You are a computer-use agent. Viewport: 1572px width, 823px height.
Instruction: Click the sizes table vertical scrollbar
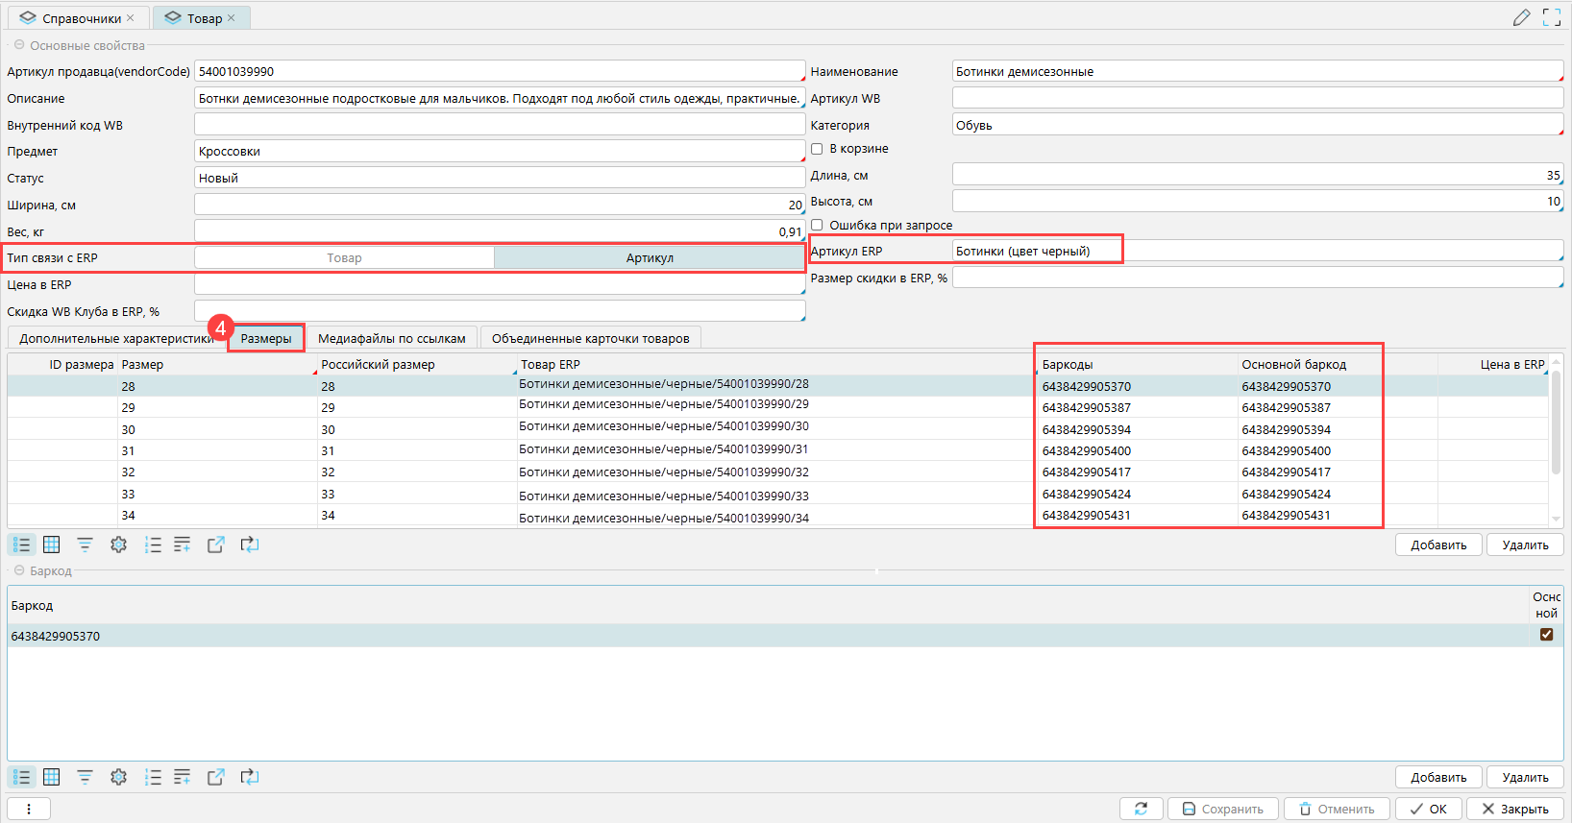[1556, 423]
